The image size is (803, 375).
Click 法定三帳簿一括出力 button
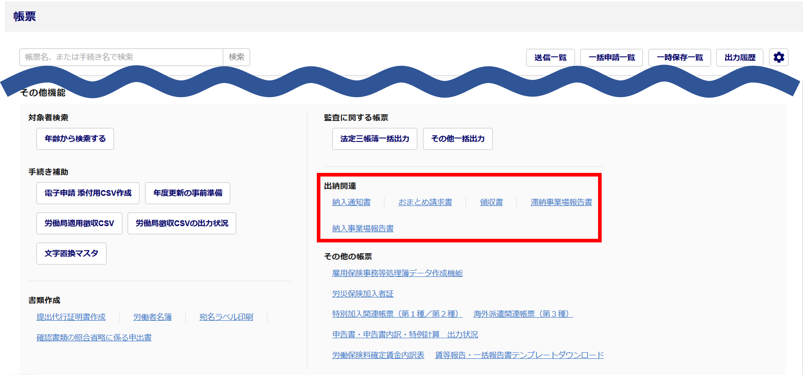click(374, 139)
